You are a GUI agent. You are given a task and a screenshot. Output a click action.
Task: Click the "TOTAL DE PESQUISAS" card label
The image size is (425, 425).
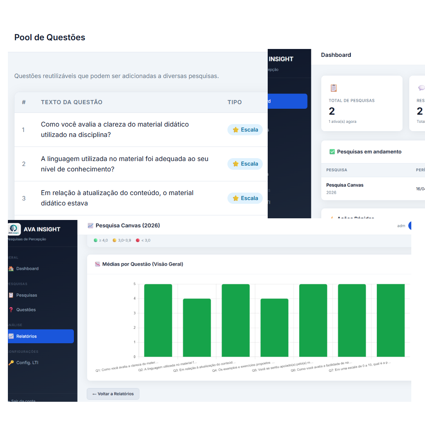[x=352, y=100]
